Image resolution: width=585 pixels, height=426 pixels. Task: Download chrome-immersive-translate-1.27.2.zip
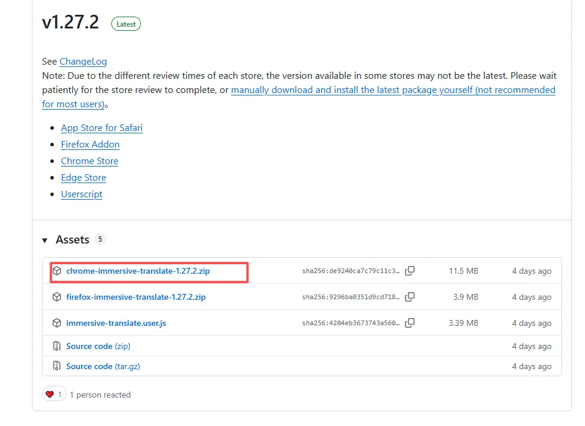click(x=138, y=271)
